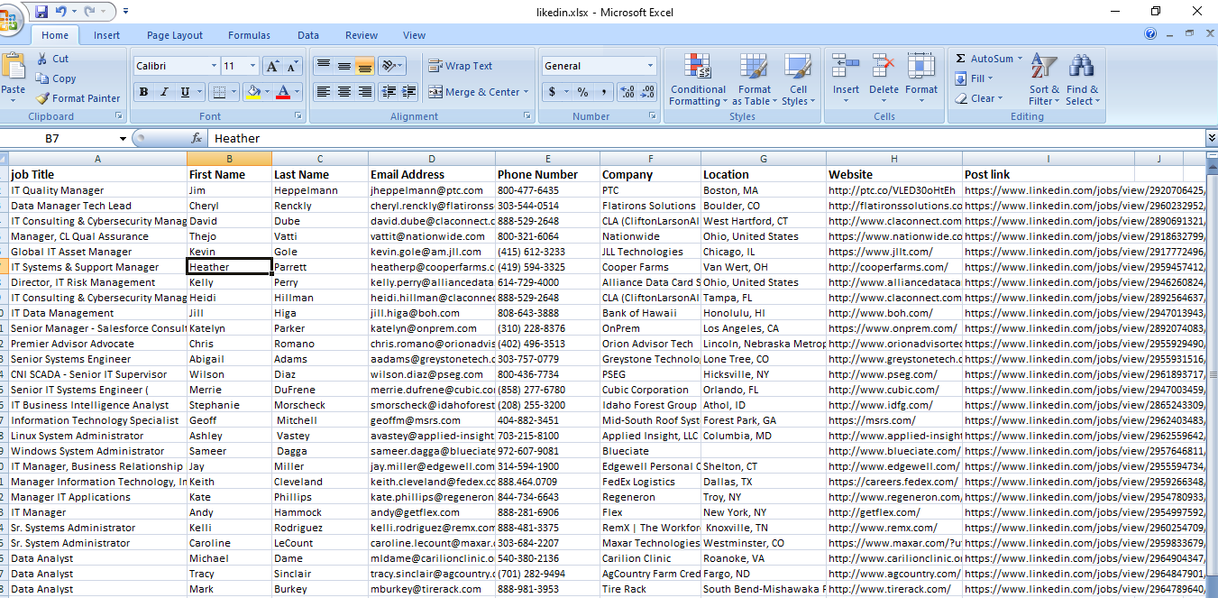The height and width of the screenshot is (598, 1218).
Task: Switch to Page Layout tab
Action: tap(175, 35)
